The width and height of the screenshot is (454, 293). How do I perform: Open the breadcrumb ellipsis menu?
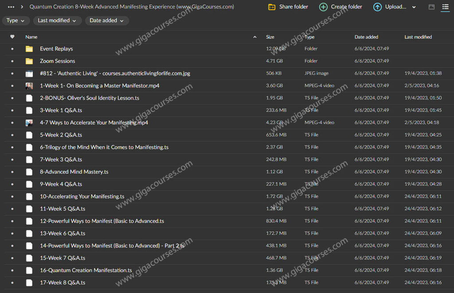[x=11, y=7]
